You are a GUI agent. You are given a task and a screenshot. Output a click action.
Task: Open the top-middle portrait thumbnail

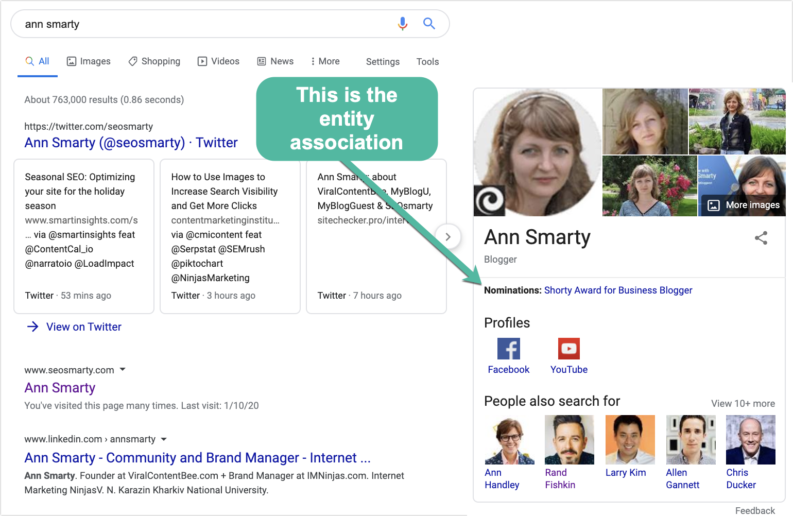click(645, 122)
